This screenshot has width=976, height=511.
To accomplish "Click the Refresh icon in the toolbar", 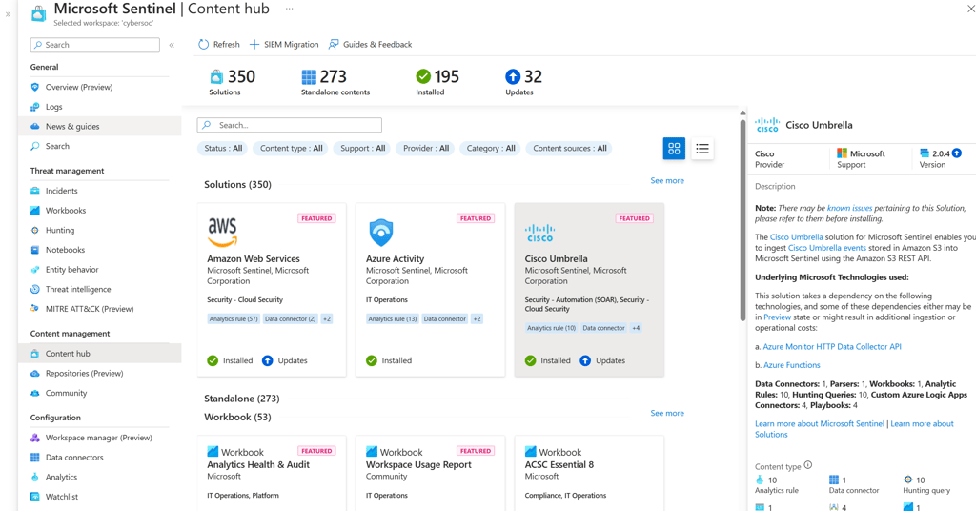I will pos(204,44).
